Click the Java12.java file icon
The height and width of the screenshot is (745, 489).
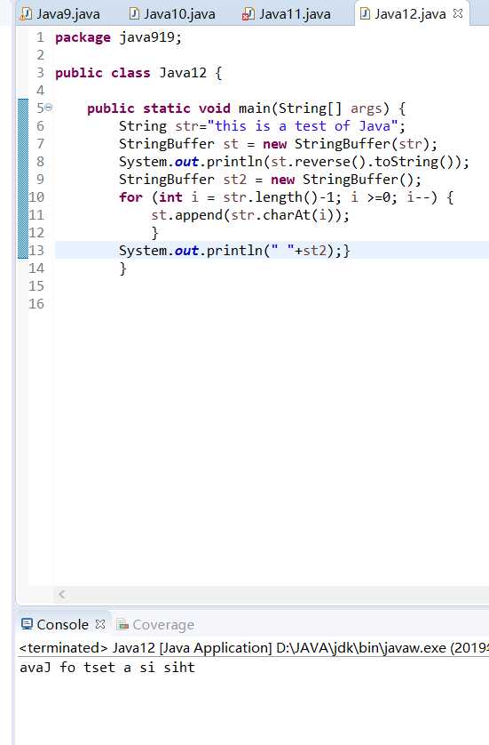[x=365, y=13]
